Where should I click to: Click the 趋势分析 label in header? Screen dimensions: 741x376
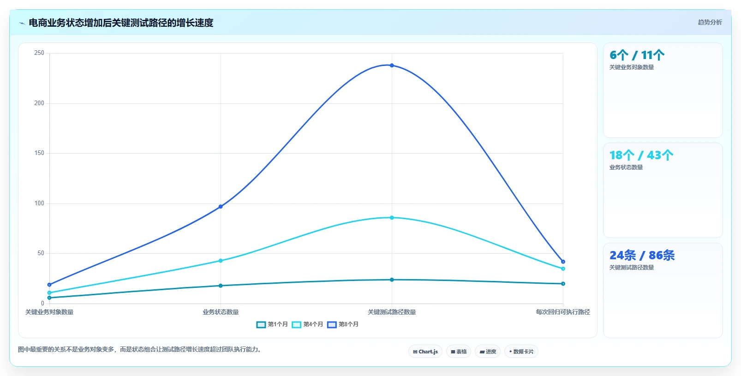point(710,22)
